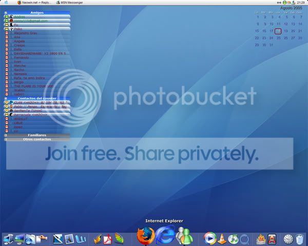
Task: Select offline contact Nacho
Action: [x=37, y=70]
